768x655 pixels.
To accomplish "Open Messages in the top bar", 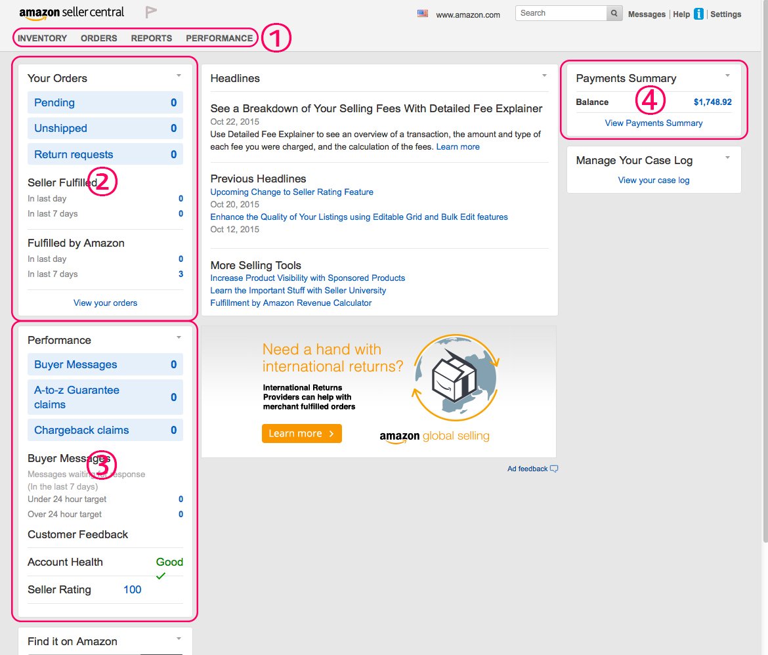I will (647, 14).
